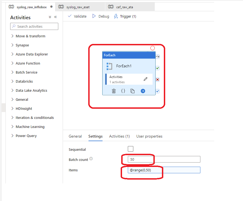Click the pipeline icon on cef_raw_ata tab
Viewport: 243px width, 201px height.
coord(111,7)
